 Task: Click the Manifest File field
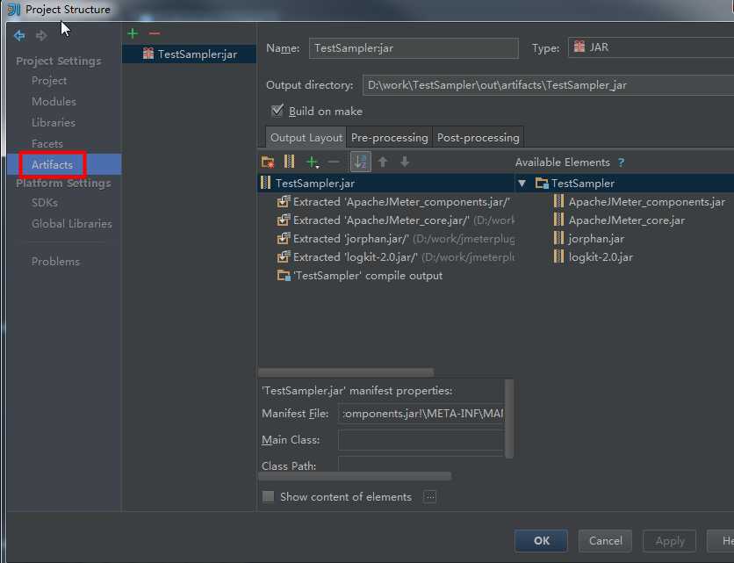[x=421, y=414]
